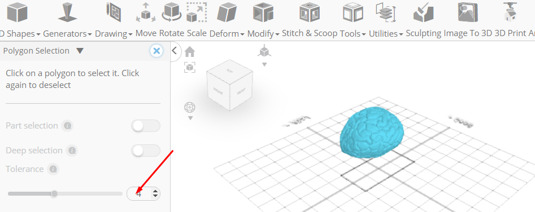Select the Rotate tool icon
Image resolution: width=535 pixels, height=212 pixels.
172,12
